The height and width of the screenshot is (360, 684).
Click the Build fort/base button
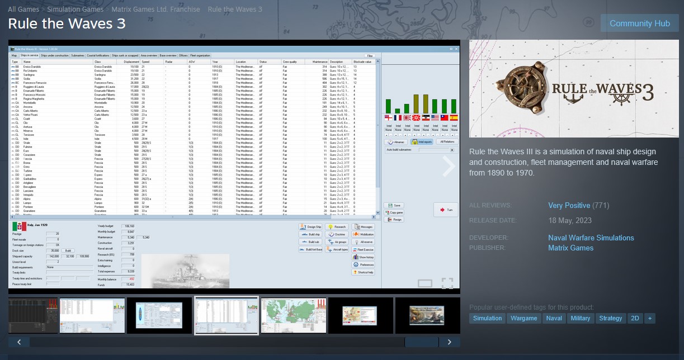click(310, 249)
